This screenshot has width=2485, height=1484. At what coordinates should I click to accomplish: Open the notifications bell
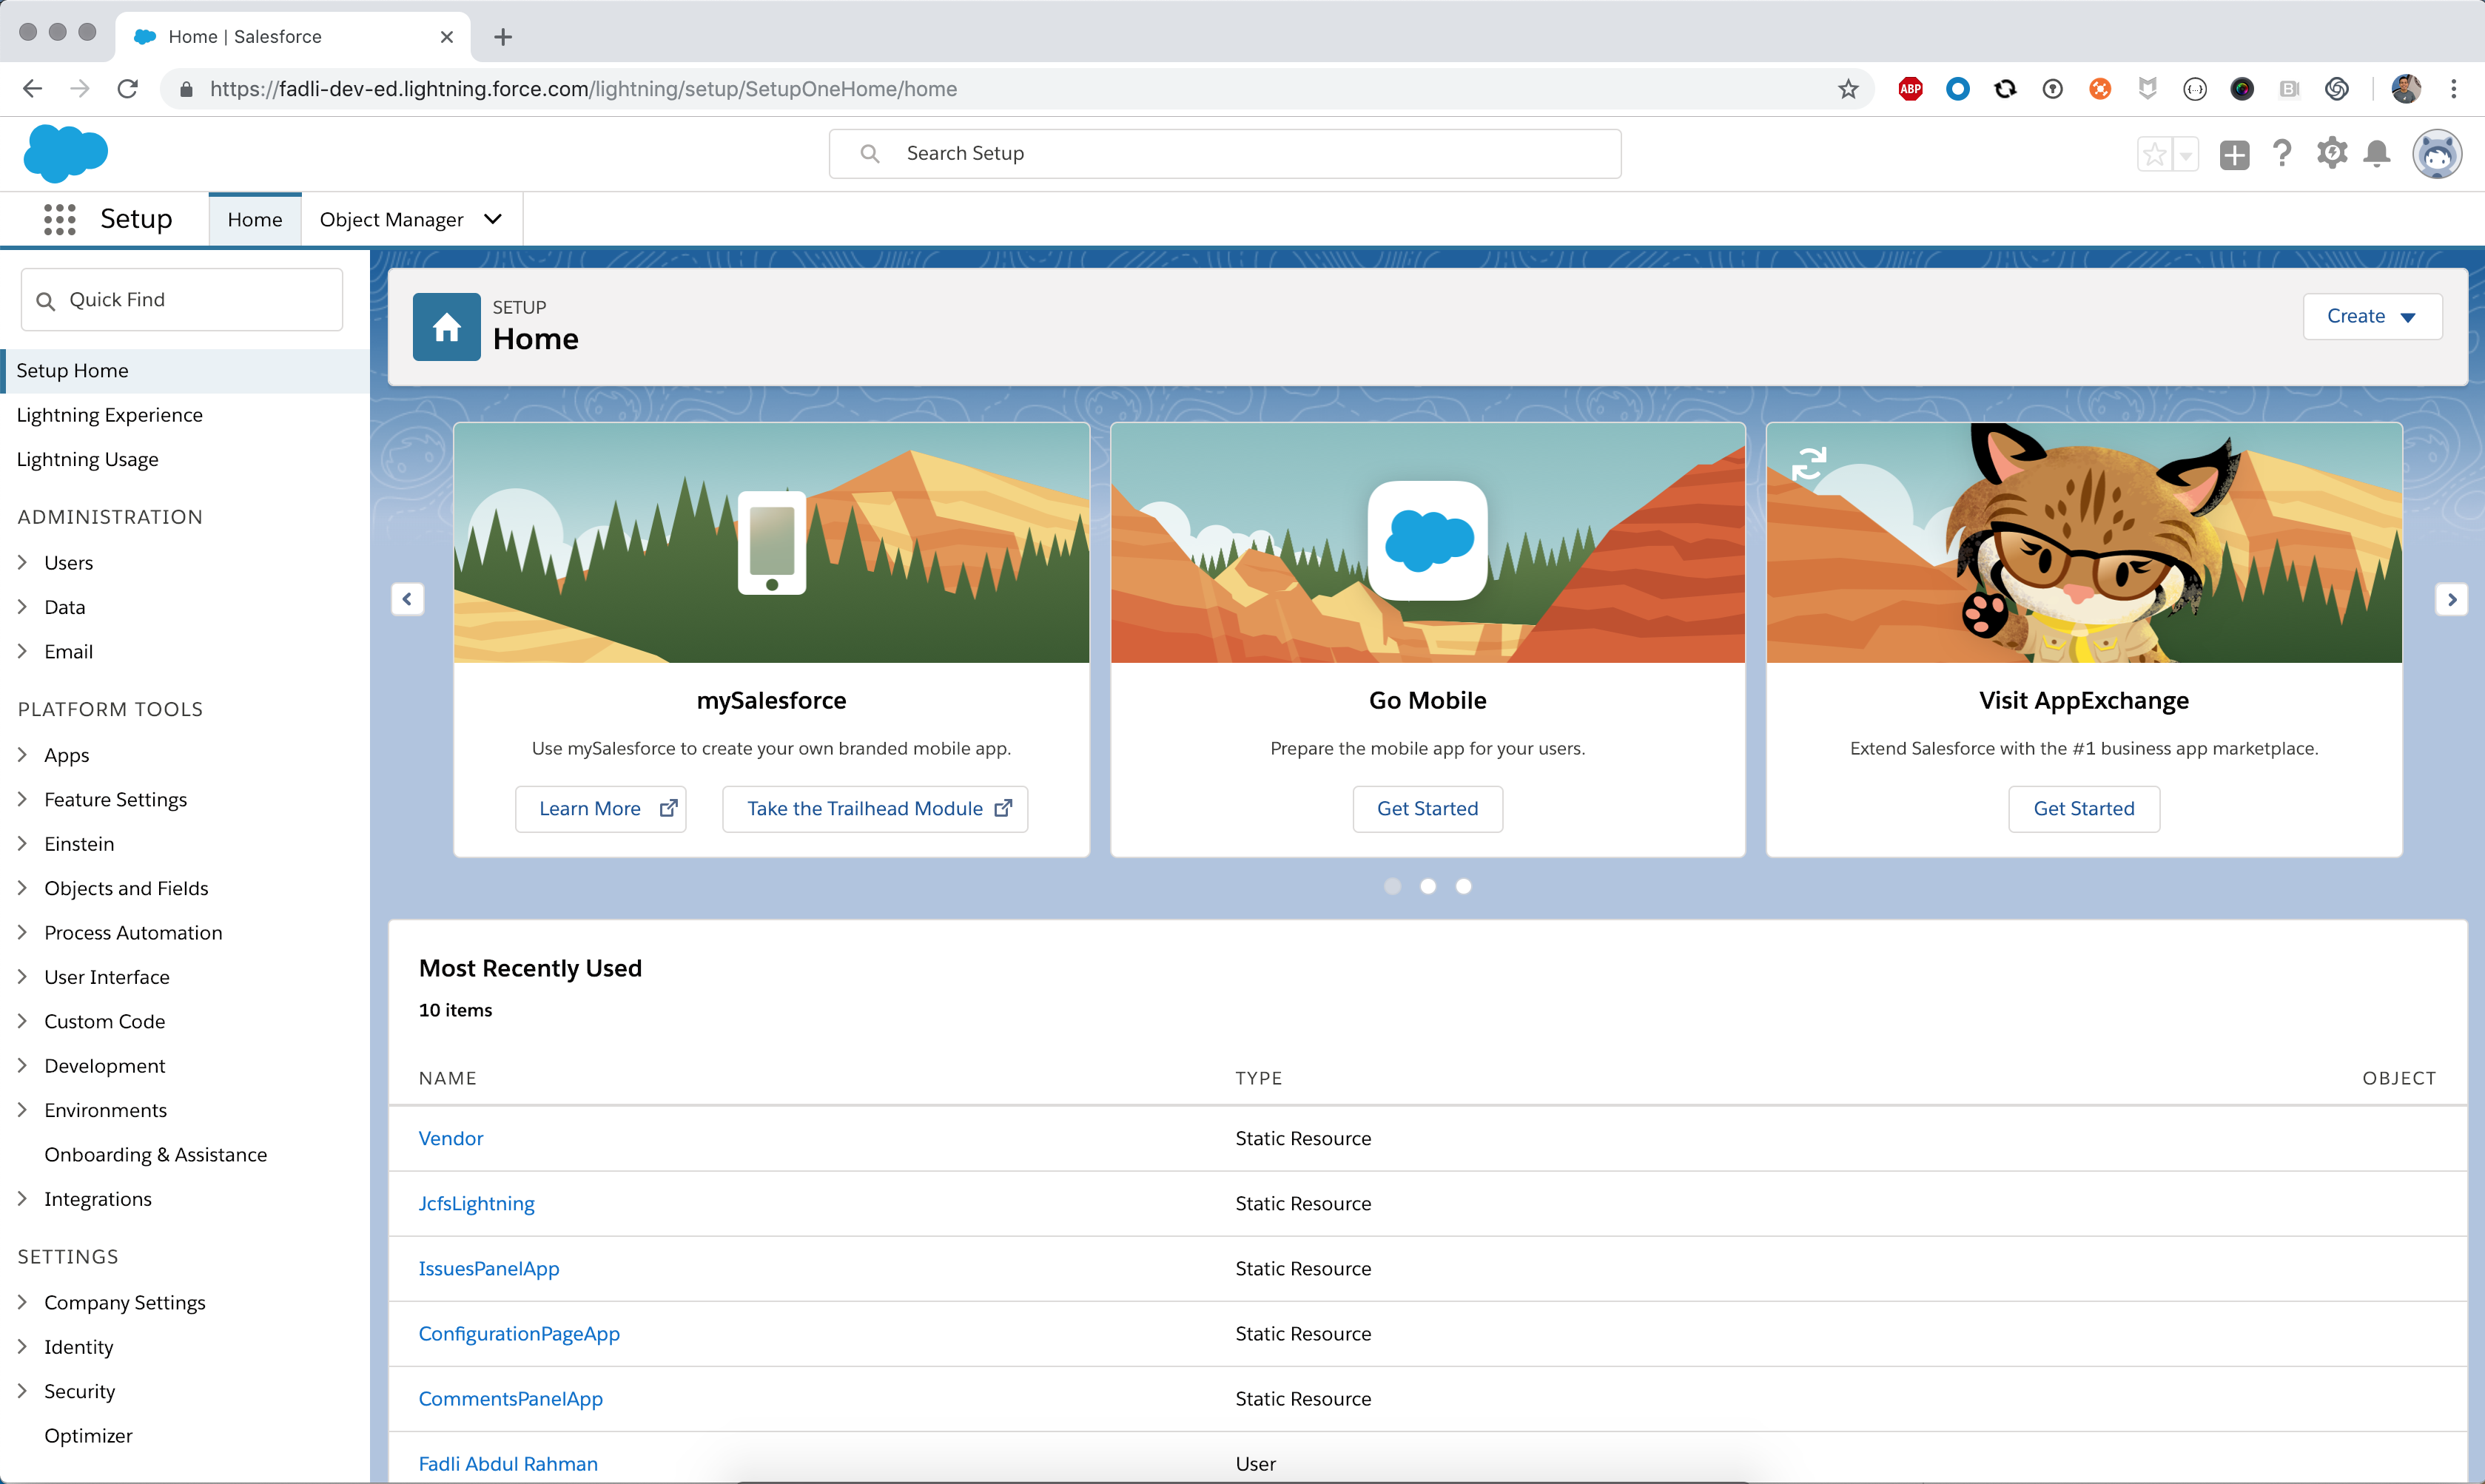click(2377, 153)
